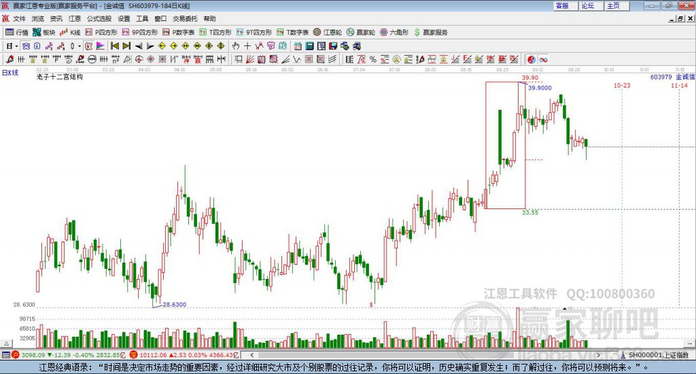696x374 pixels.
Task: Click the infinity loop icon
Action: (543, 59)
